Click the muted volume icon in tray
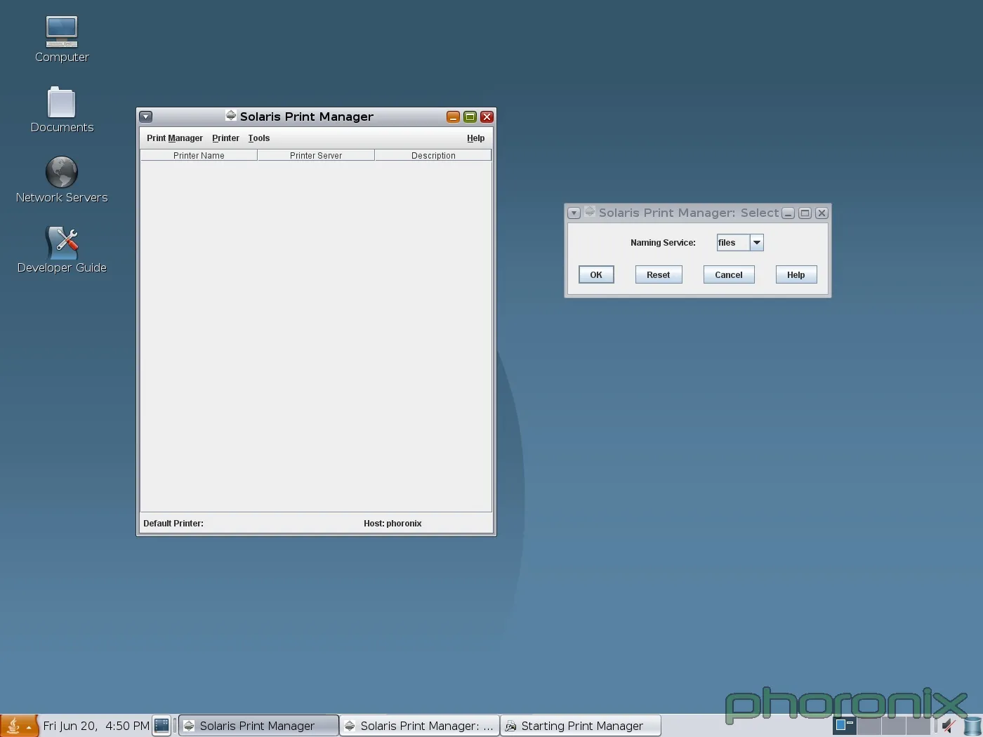 [949, 726]
